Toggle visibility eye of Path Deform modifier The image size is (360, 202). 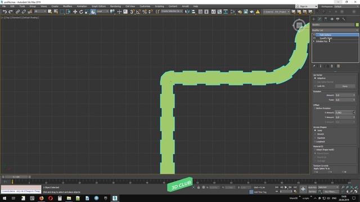coord(314,35)
